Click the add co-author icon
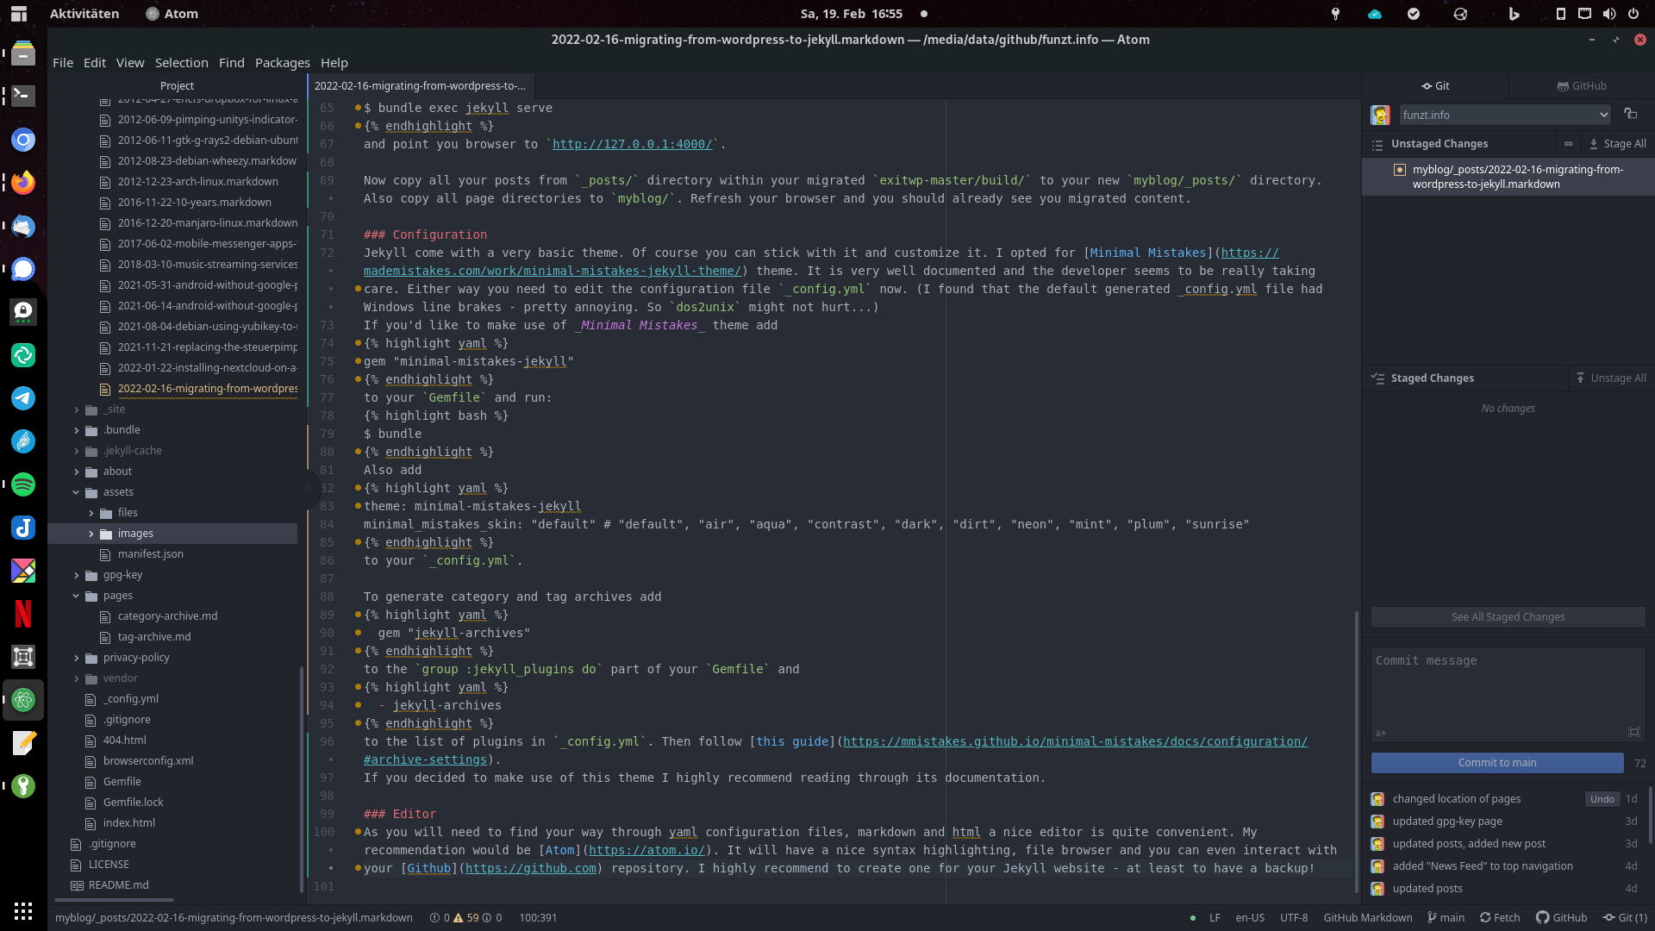The image size is (1655, 931). [1381, 733]
